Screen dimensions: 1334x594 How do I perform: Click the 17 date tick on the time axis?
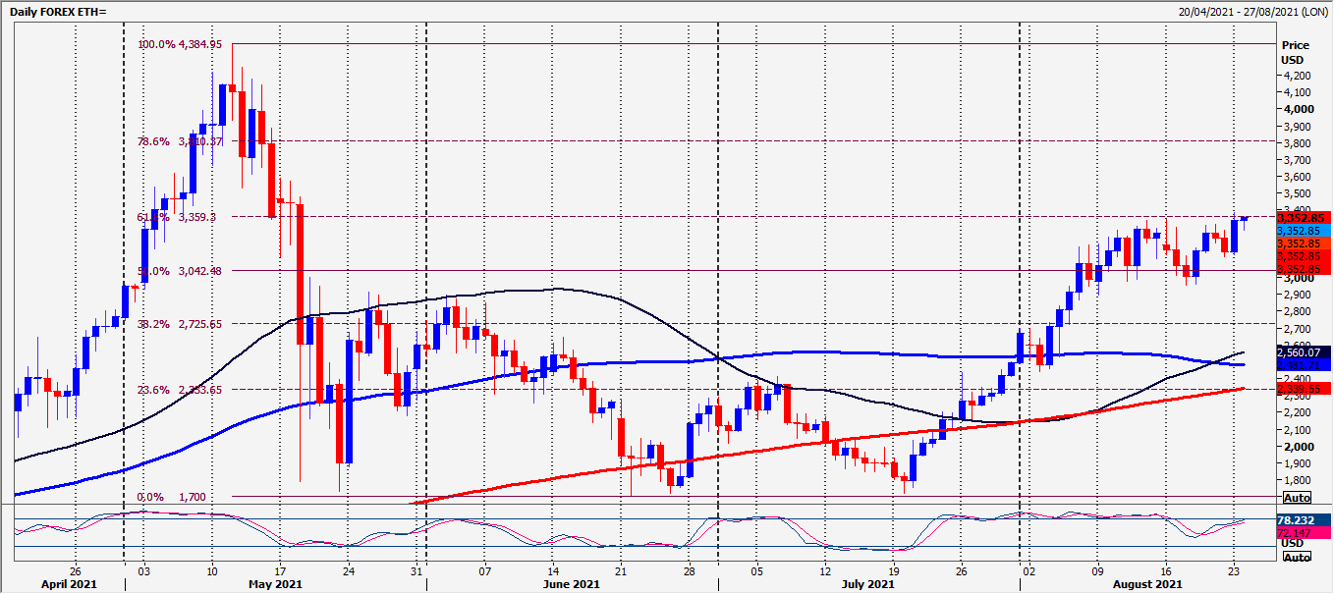[280, 569]
